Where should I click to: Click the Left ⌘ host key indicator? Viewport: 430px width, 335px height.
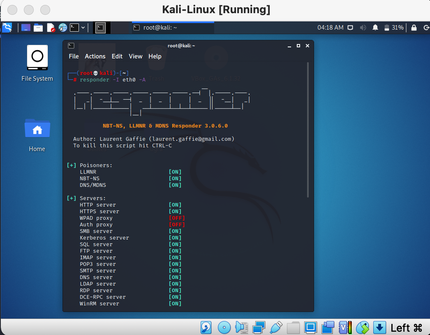407,328
